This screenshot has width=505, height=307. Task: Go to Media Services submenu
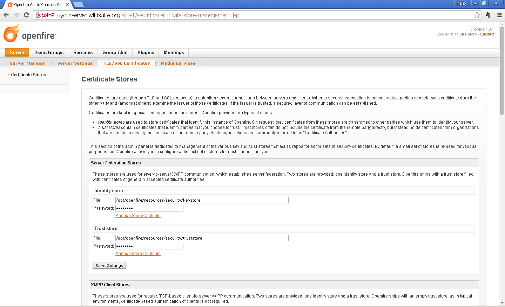178,63
